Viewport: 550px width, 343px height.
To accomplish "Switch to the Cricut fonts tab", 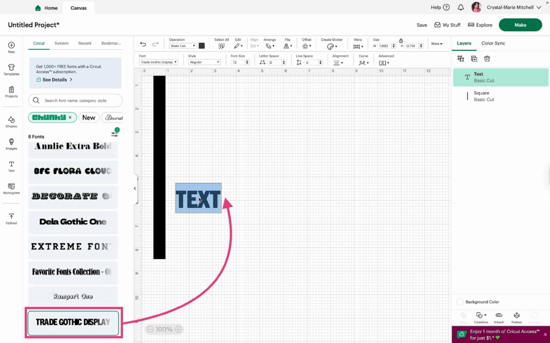I will point(39,43).
